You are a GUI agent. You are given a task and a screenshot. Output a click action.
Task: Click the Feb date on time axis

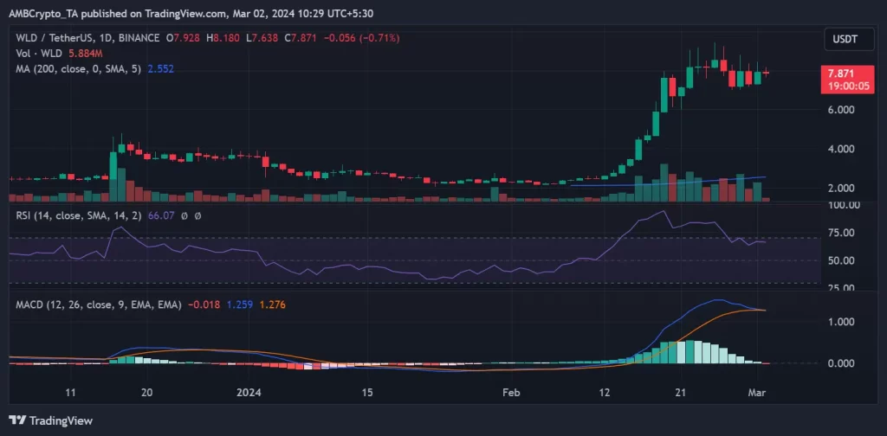point(512,392)
